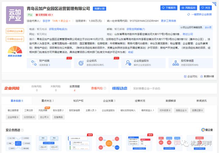Select the 风险洞察 HOT chip
The image size is (219, 153).
43,110
